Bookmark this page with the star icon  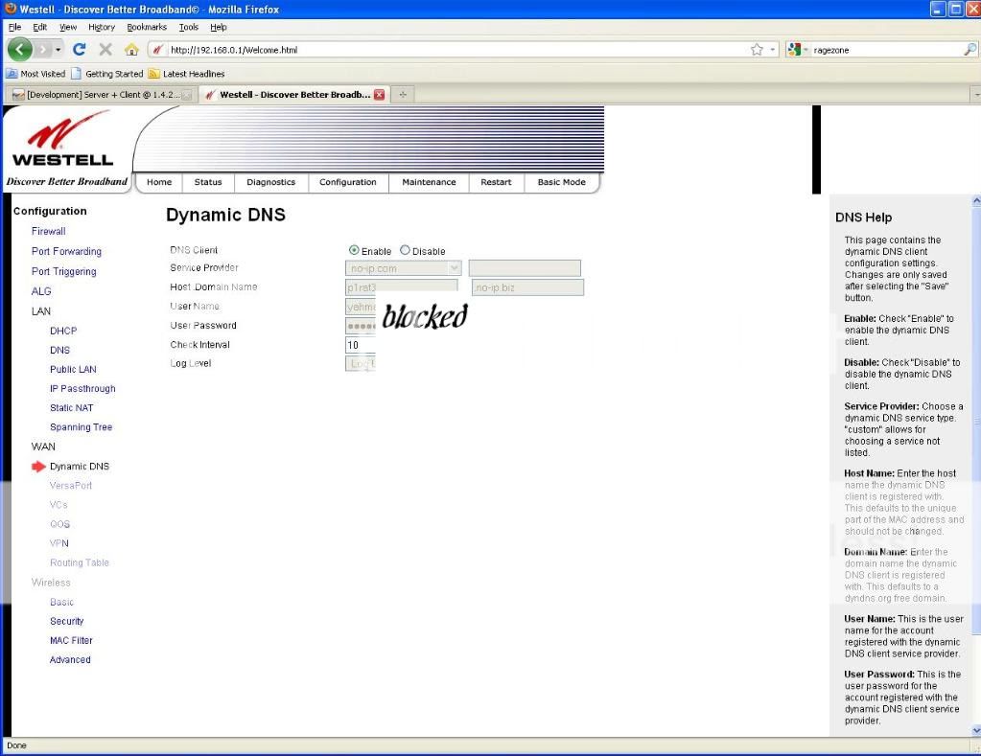coord(757,50)
